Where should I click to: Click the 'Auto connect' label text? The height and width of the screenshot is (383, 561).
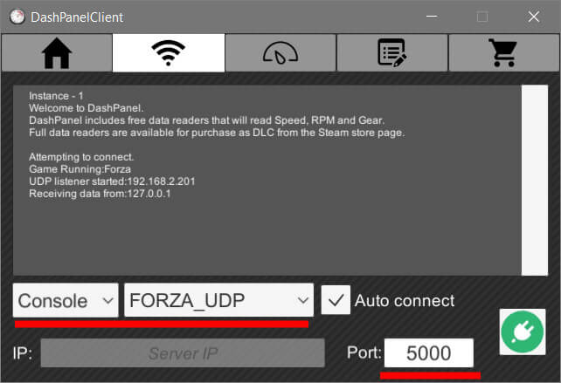405,300
